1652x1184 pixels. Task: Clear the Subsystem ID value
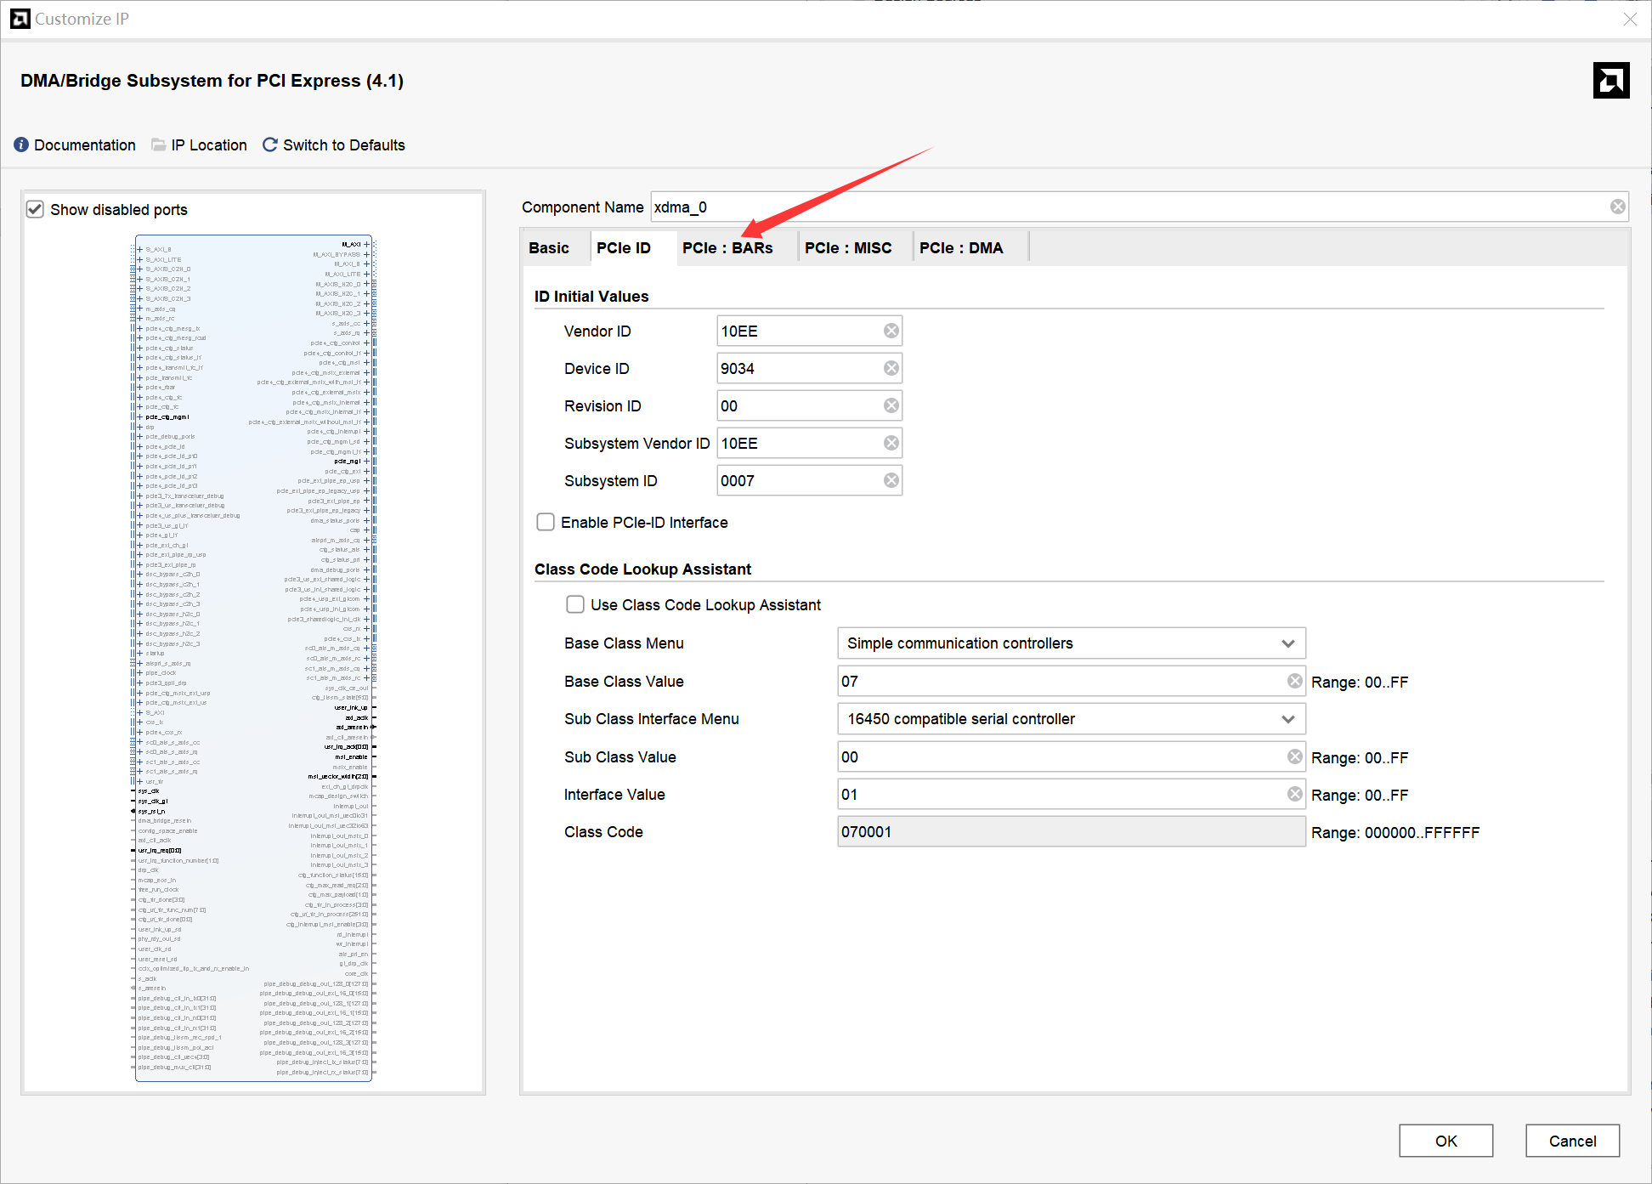(x=891, y=480)
